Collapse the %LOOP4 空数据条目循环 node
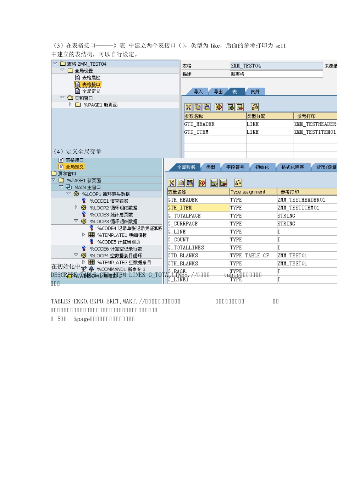This screenshot has height=477, width=337. pos(76,255)
